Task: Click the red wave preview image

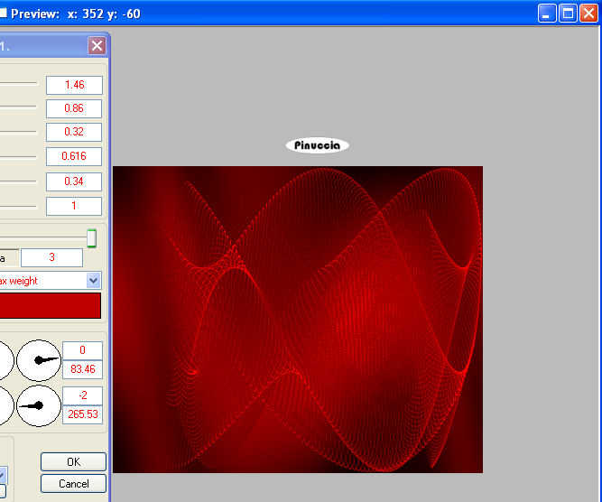Action: coord(298,320)
